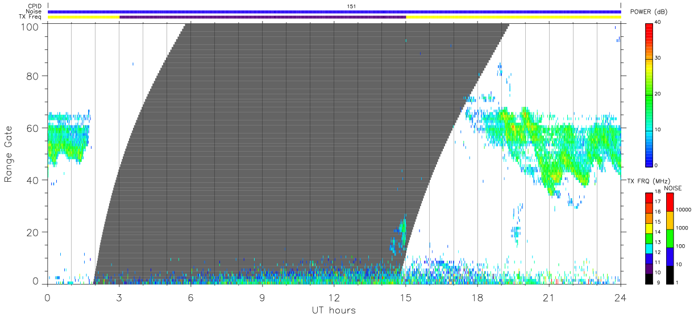Click the 100 label on Range Gate axis
Screen dimensions: 698x322
tap(31, 26)
